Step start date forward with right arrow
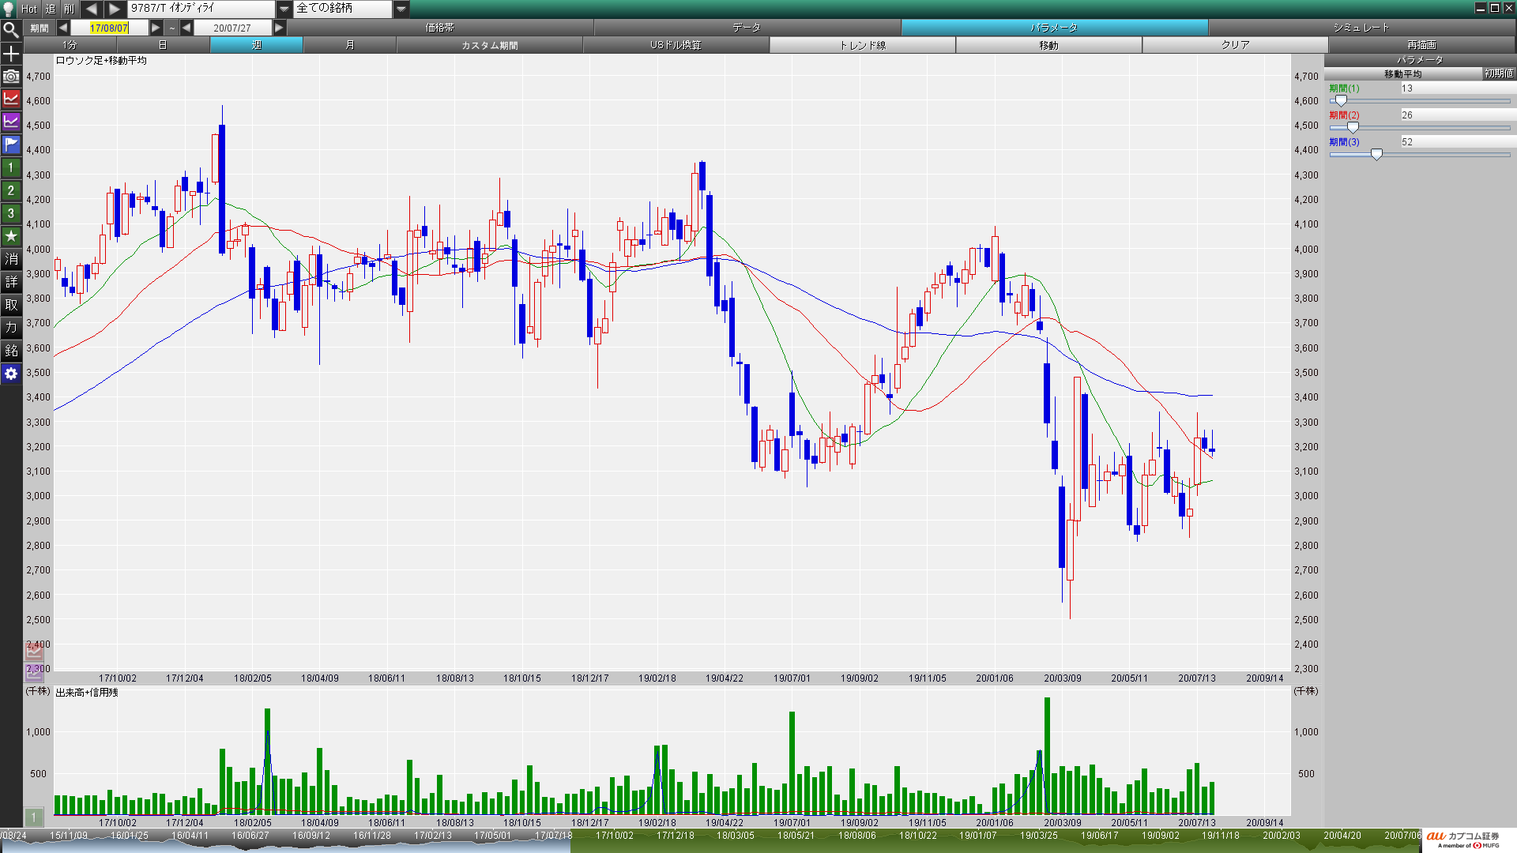Viewport: 1517px width, 853px height. click(156, 28)
